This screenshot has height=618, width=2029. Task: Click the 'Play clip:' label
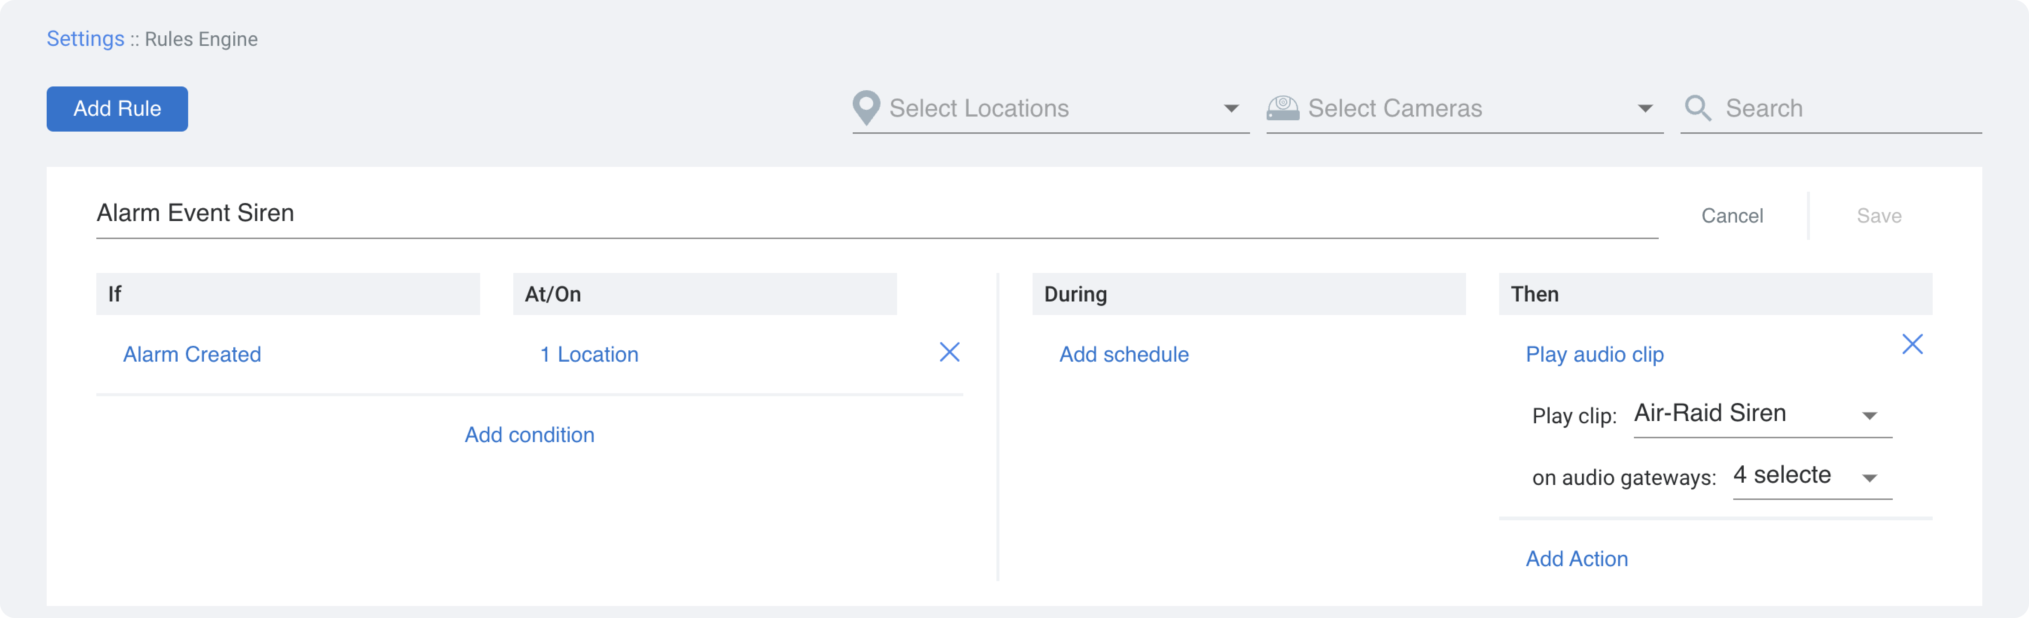pyautogui.click(x=1574, y=416)
